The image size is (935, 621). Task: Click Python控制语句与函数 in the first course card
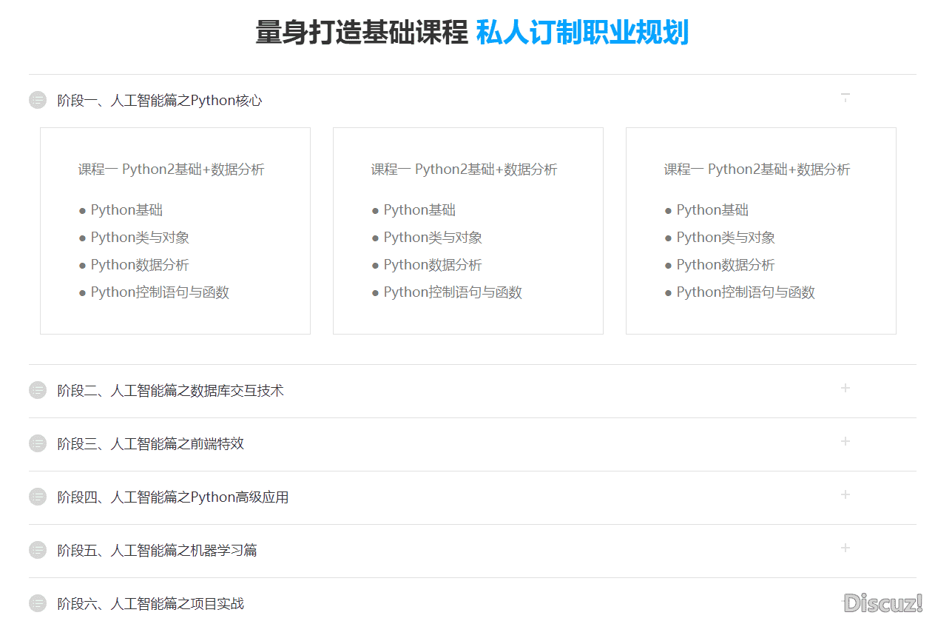(x=160, y=292)
